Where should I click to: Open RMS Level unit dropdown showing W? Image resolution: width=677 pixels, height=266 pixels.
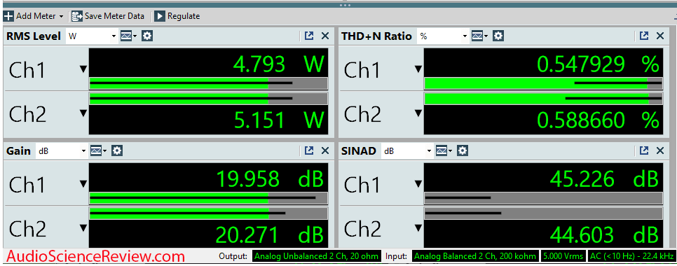pyautogui.click(x=92, y=36)
